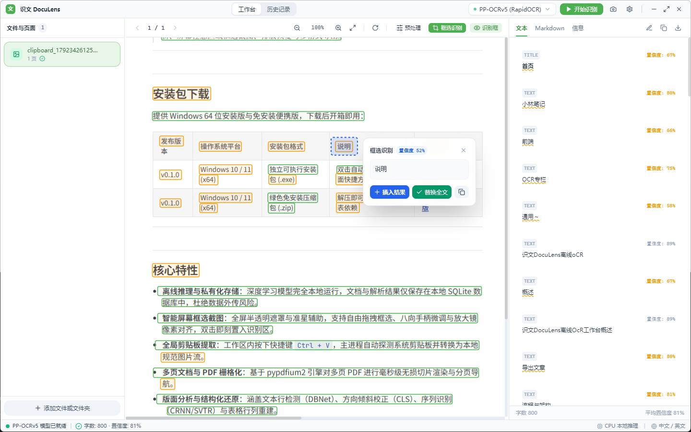Copy the 框选识别 popup result

[462, 192]
